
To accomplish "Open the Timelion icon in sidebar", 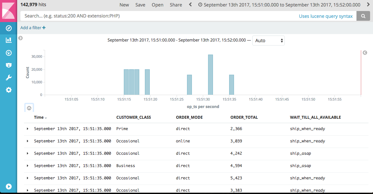I will tap(9, 65).
